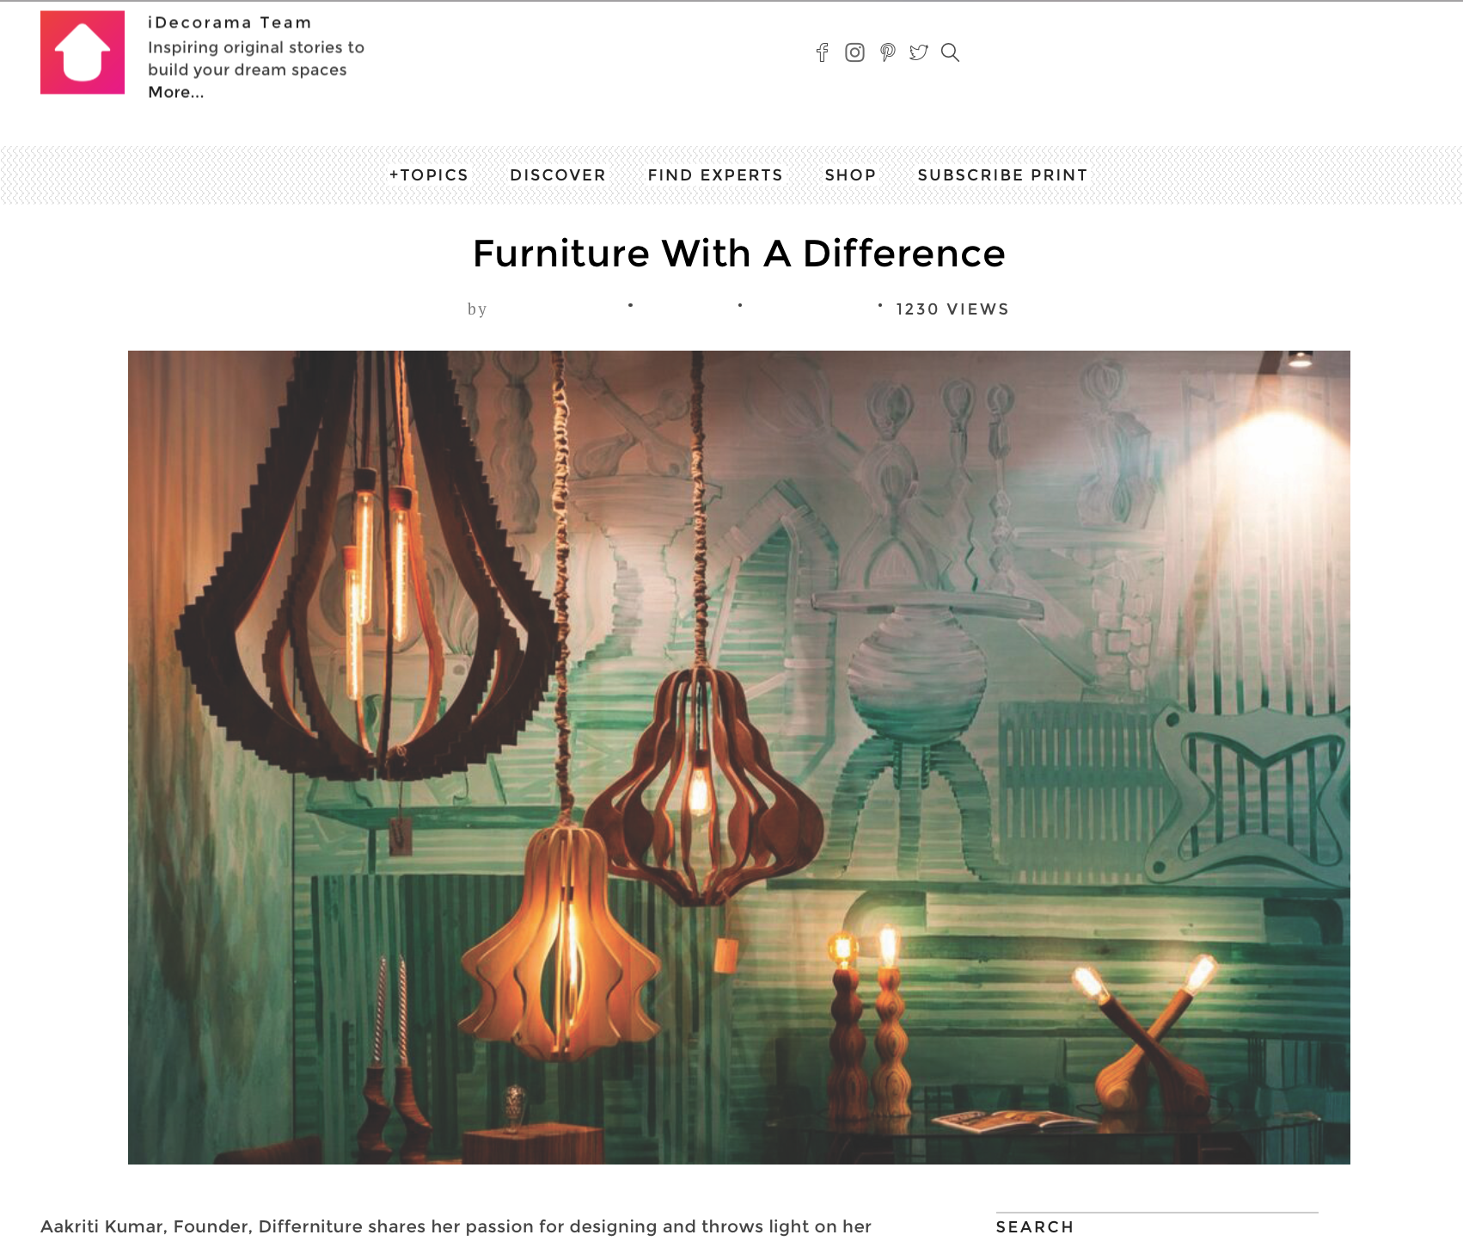
Task: Click the pink house logo
Action: click(x=83, y=52)
